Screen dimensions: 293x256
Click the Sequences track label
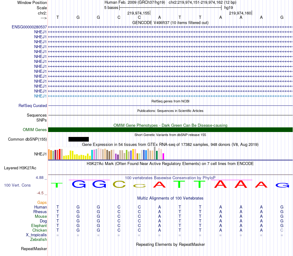pos(37,115)
